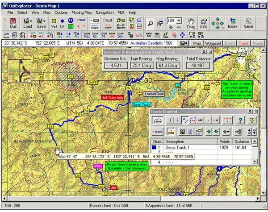Click the save track disk icon in Track Control
The image size is (268, 212).
182,132
